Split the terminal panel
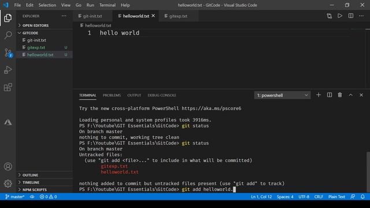The height and width of the screenshot is (208, 370). click(x=330, y=95)
